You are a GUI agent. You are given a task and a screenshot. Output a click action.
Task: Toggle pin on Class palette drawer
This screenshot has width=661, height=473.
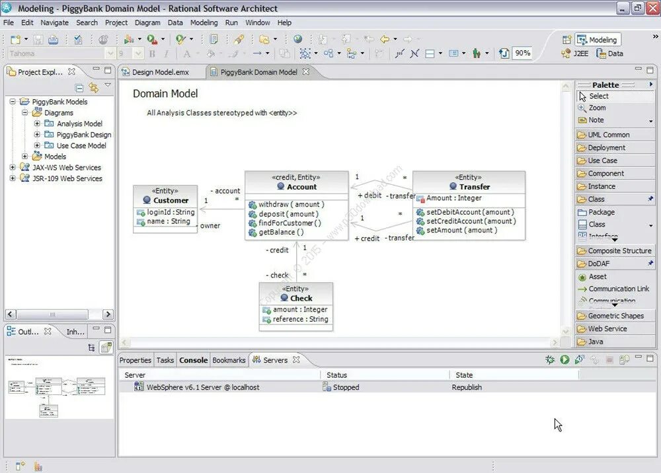(650, 199)
